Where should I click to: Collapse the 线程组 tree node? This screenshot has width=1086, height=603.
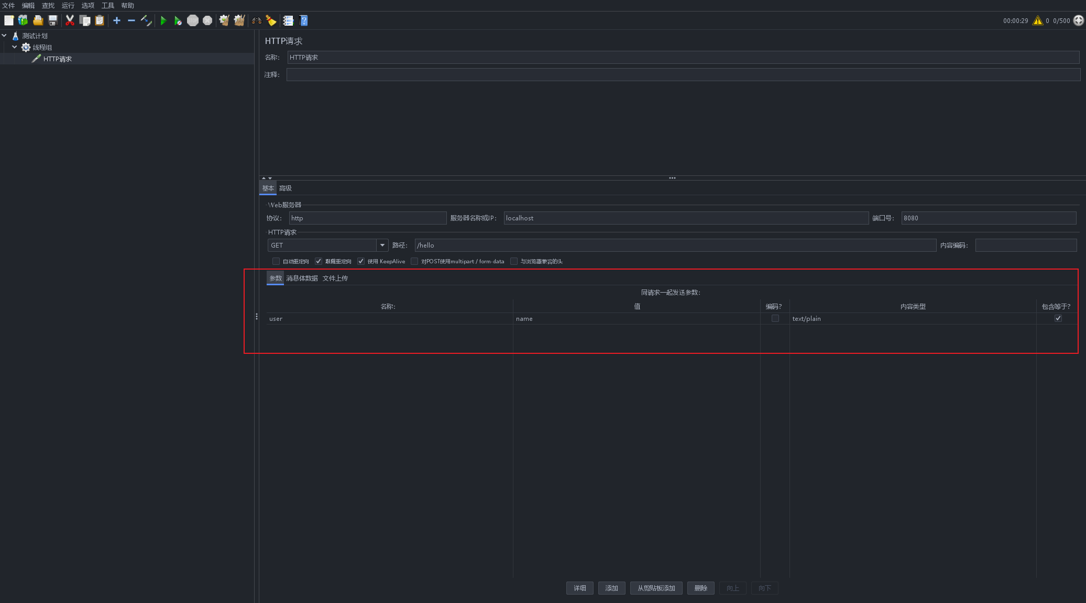pos(15,47)
